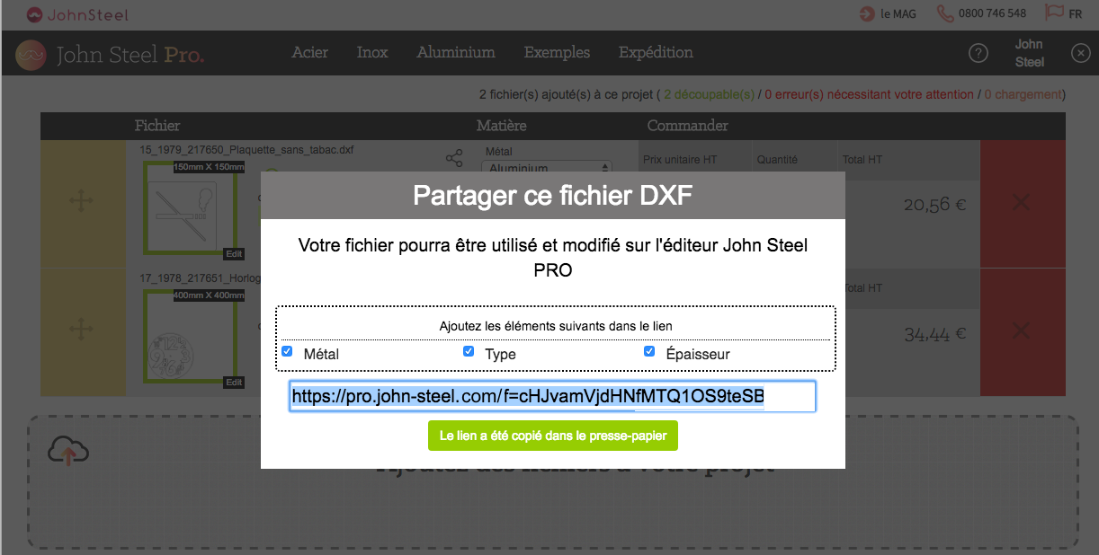The width and height of the screenshot is (1099, 555).
Task: Uncheck the Épaisseur checkbox
Action: click(649, 351)
